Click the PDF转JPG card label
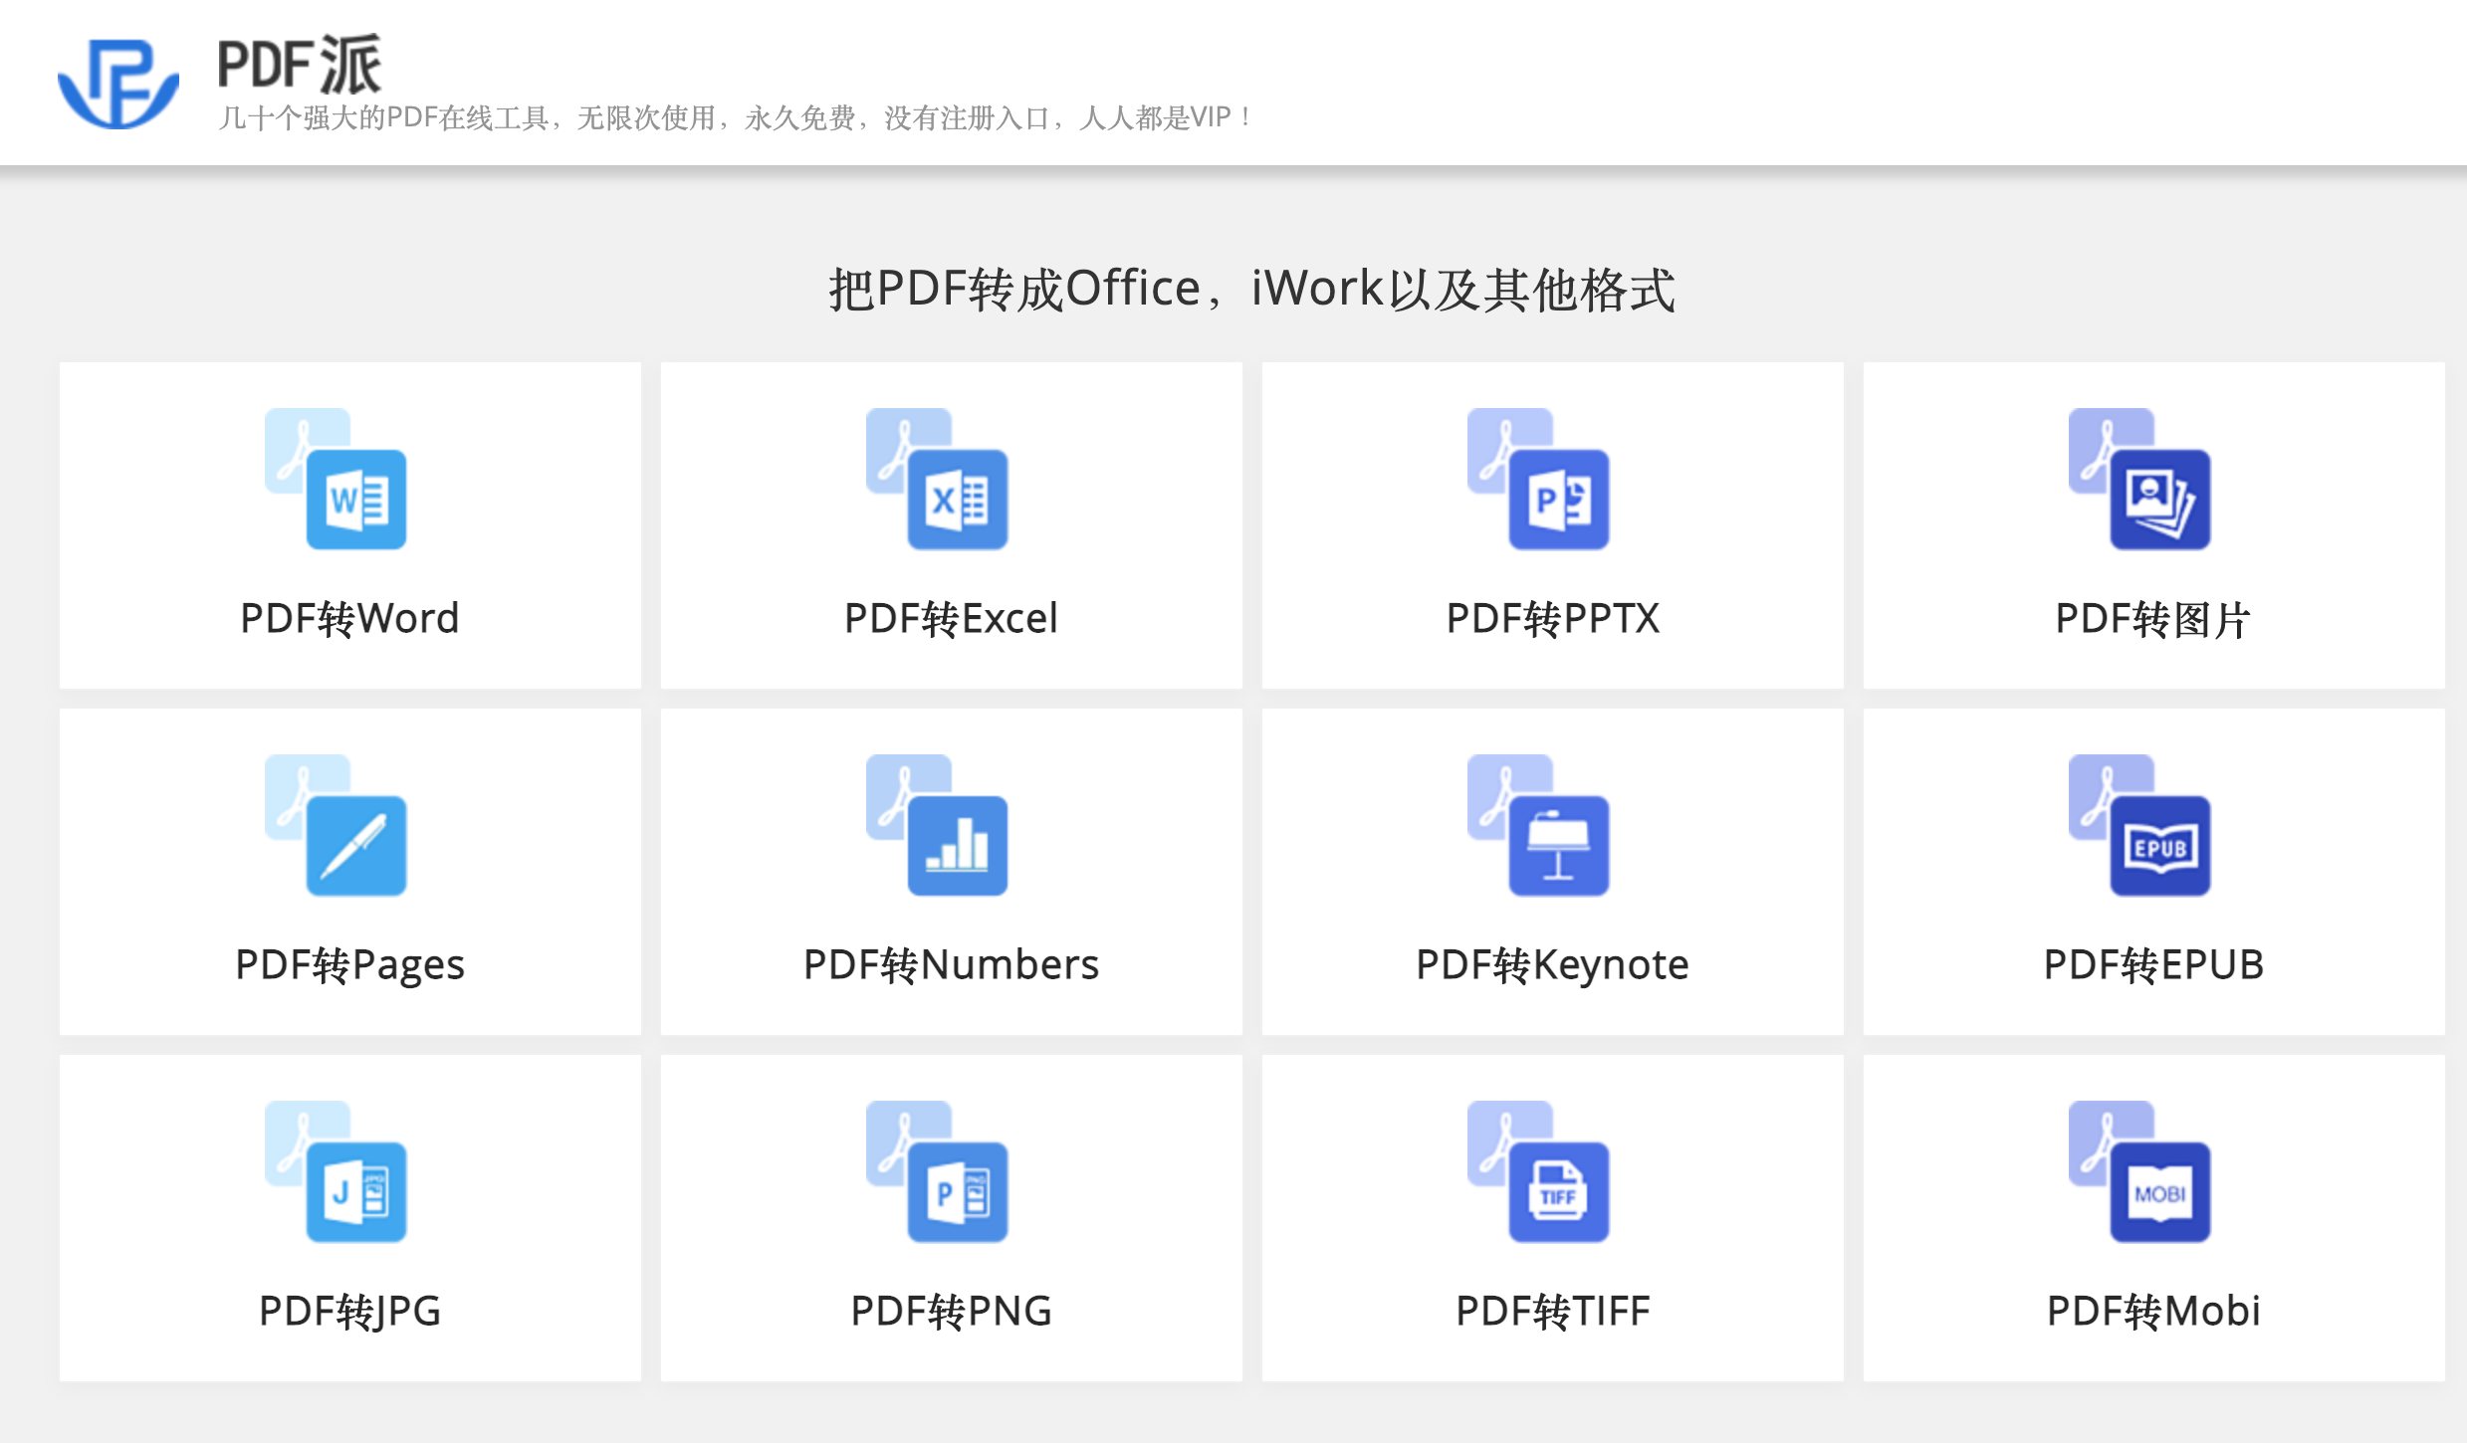 tap(349, 1311)
